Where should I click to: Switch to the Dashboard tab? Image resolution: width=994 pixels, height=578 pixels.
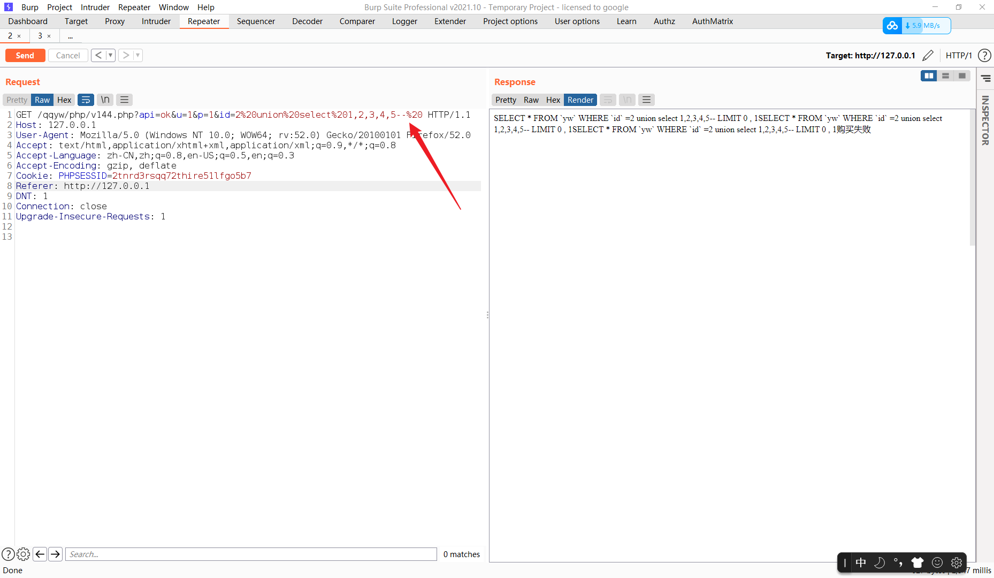28,21
